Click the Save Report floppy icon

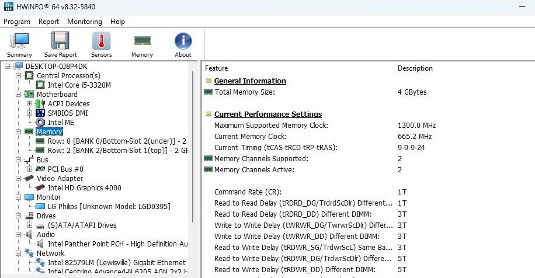pyautogui.click(x=60, y=44)
